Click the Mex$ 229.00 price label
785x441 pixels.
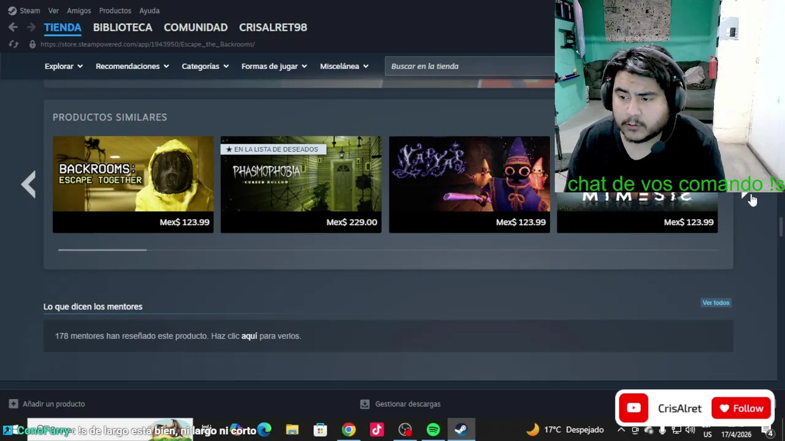[351, 222]
